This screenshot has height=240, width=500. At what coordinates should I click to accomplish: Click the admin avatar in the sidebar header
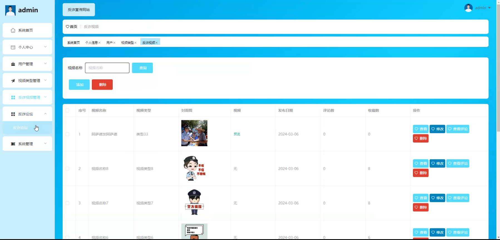(10, 10)
